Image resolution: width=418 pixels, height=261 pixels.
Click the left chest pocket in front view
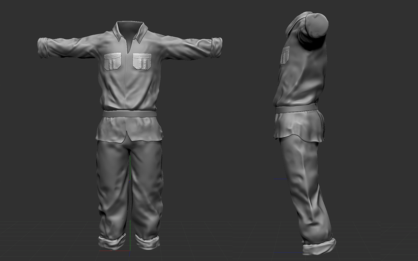pos(112,61)
